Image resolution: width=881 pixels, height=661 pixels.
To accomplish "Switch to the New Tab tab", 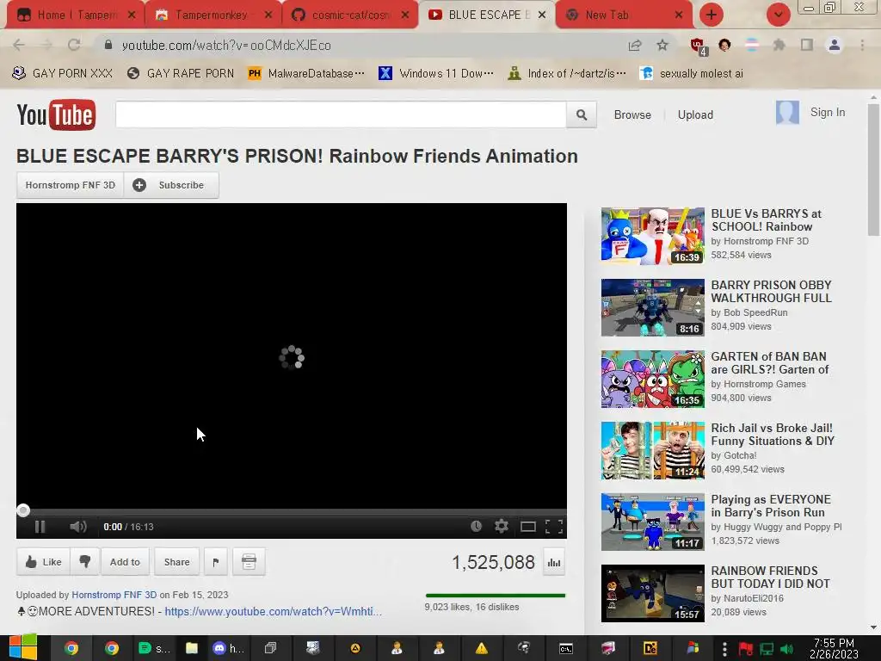I will [x=616, y=15].
